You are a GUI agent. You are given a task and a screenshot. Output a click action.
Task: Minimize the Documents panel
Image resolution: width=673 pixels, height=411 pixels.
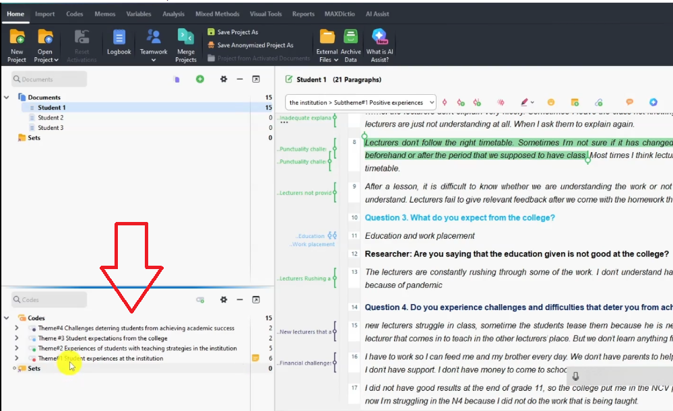(240, 79)
